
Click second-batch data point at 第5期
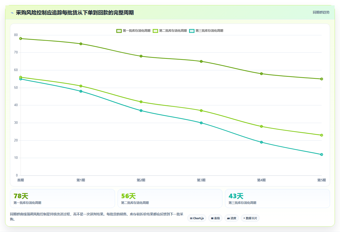point(322,135)
